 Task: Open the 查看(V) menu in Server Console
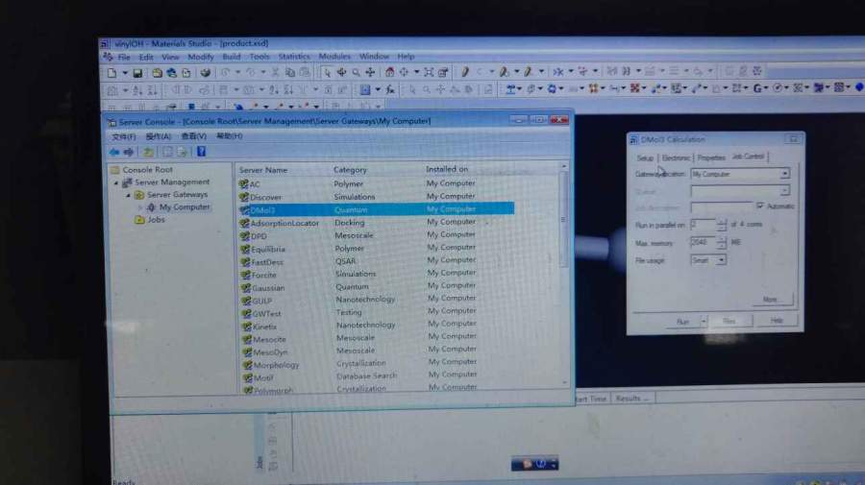point(193,136)
